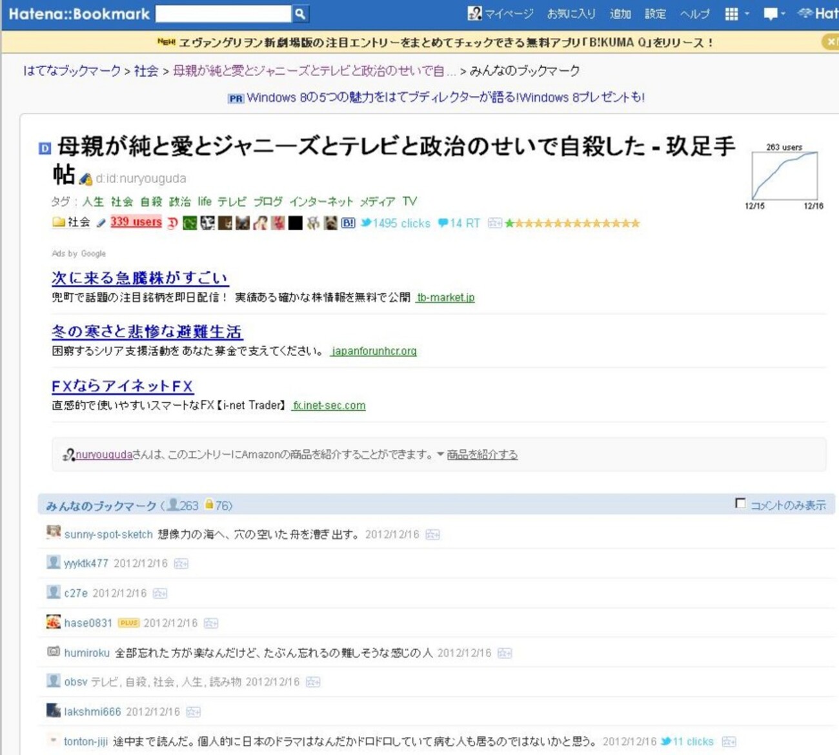The height and width of the screenshot is (755, 839).
Task: Click the search magnifier button
Action: tap(300, 14)
